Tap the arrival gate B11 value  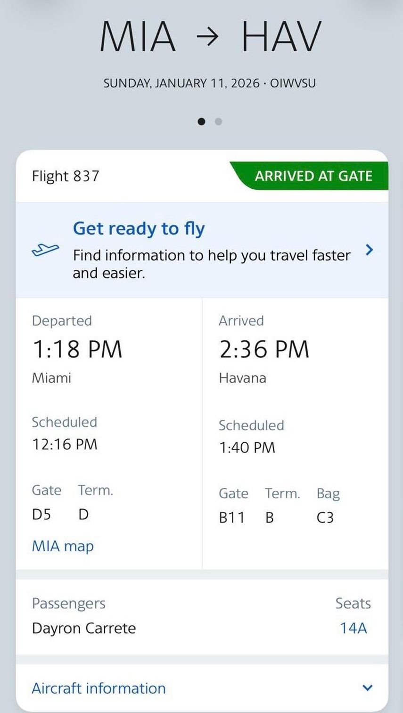[x=231, y=518]
